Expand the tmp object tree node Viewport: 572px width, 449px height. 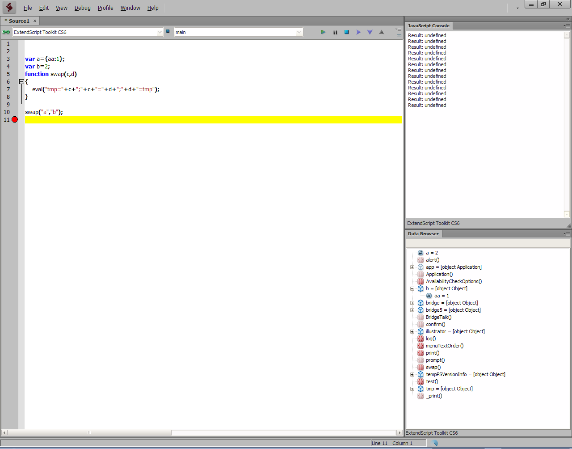pyautogui.click(x=412, y=389)
